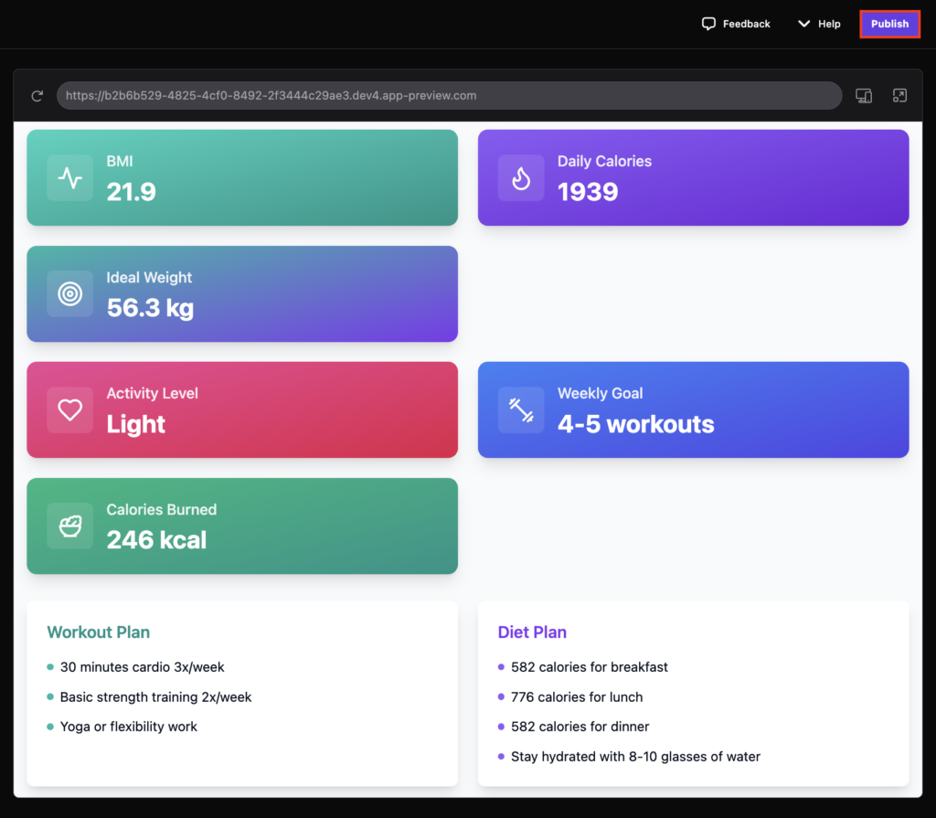
Task: Select the Workout Plan heading
Action: tap(98, 632)
